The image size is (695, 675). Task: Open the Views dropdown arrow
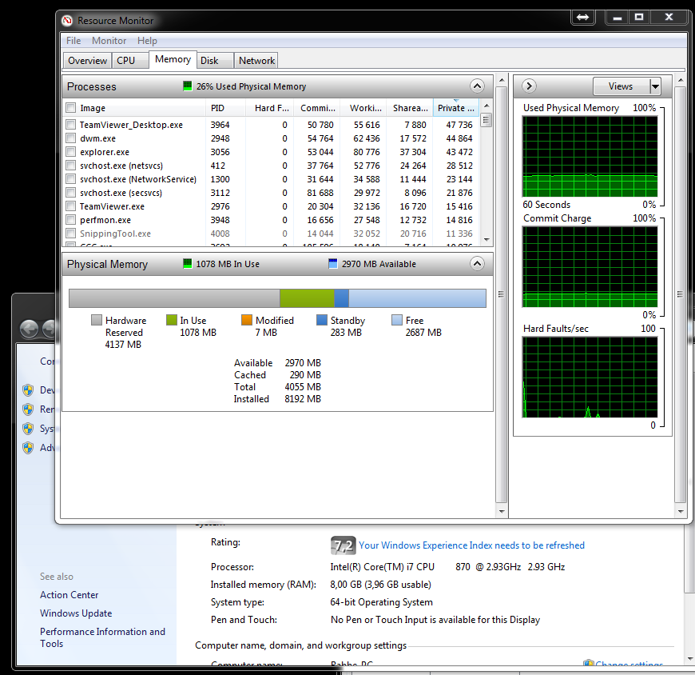pos(655,86)
